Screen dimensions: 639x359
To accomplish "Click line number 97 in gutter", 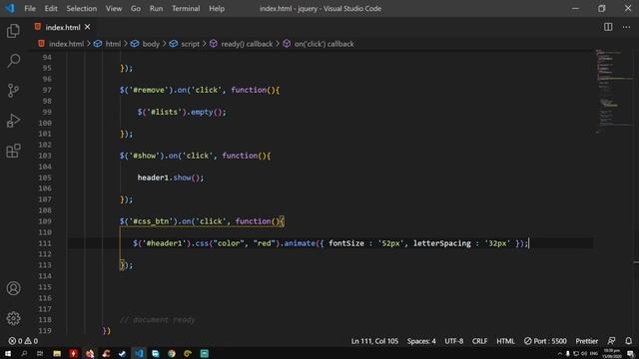I will (47, 90).
